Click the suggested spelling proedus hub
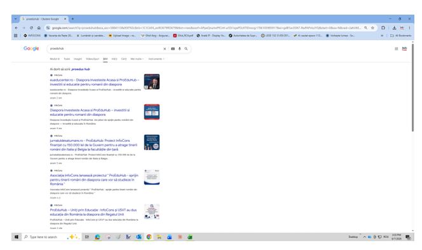 [x=81, y=69]
